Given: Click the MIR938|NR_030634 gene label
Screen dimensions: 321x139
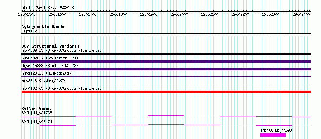Looking at the screenshot, I should (277, 131).
